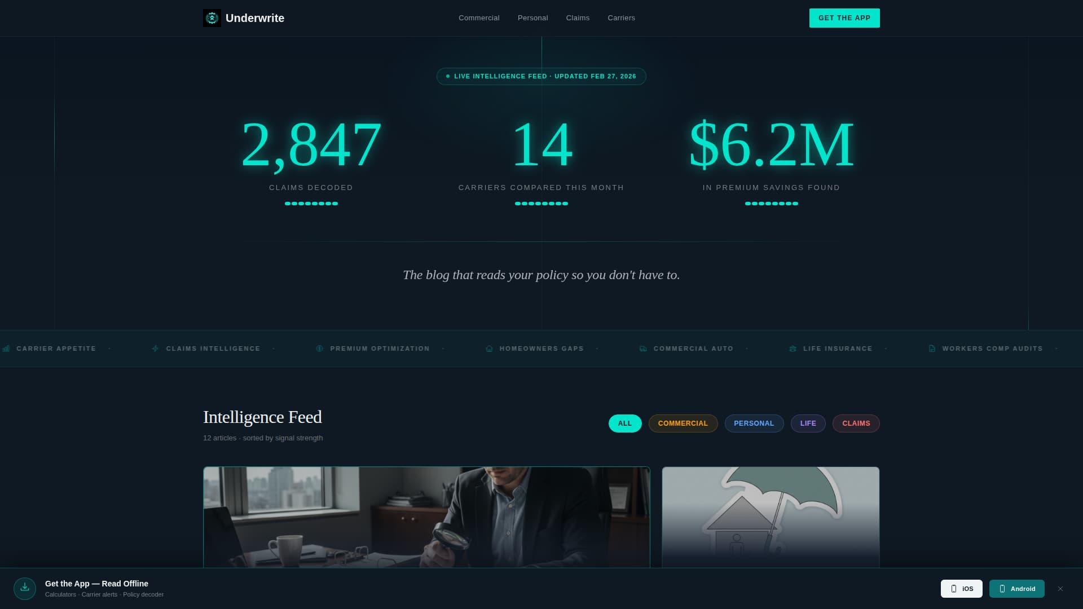The width and height of the screenshot is (1083, 609).
Task: Select the ALL filter pill
Action: coord(625,423)
